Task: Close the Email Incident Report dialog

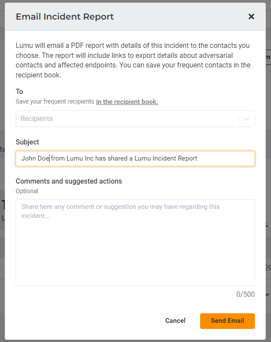Action: point(251,17)
